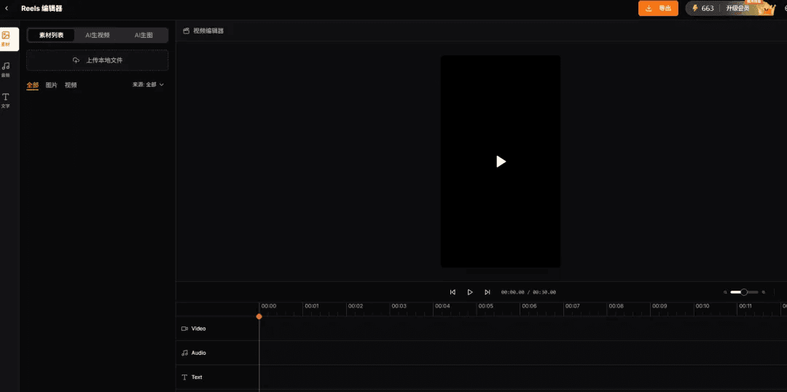
Task: Go back using the top-left arrow
Action: [x=7, y=8]
